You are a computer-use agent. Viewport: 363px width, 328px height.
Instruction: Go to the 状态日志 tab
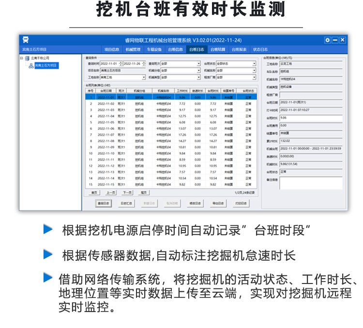(260, 49)
